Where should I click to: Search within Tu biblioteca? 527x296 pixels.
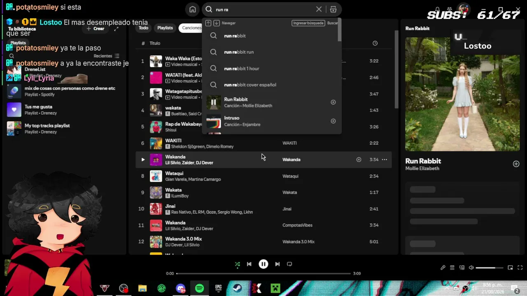(x=12, y=56)
